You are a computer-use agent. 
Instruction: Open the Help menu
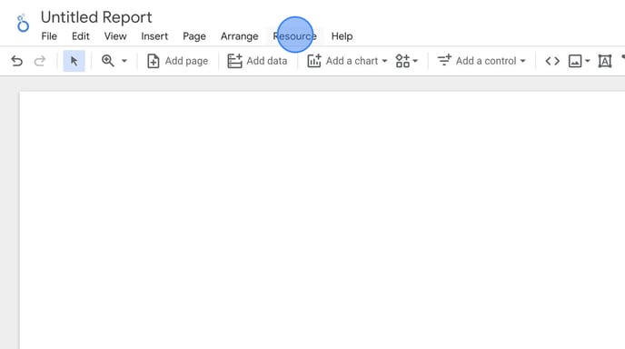pos(342,36)
